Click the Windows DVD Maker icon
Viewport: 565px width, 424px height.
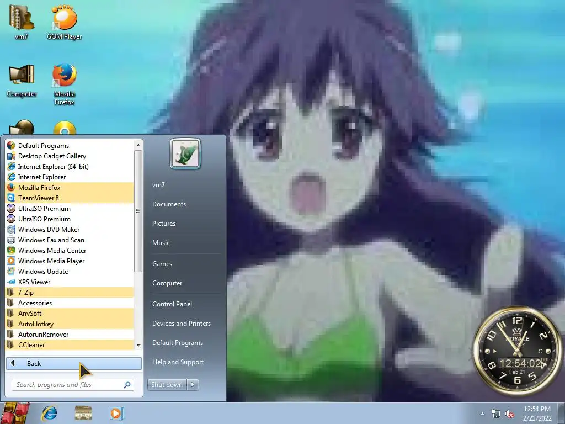11,229
